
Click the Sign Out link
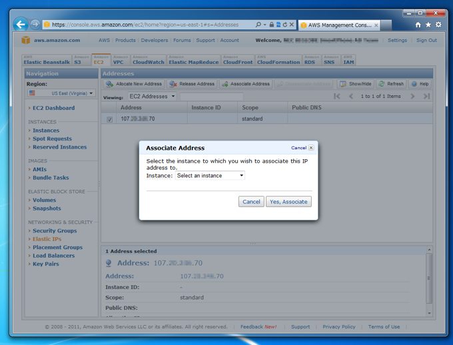click(x=426, y=40)
